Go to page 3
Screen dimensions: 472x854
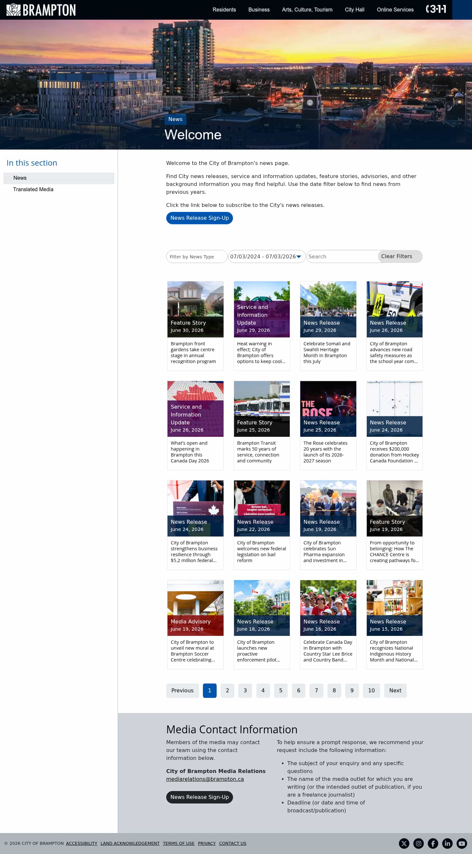(245, 691)
